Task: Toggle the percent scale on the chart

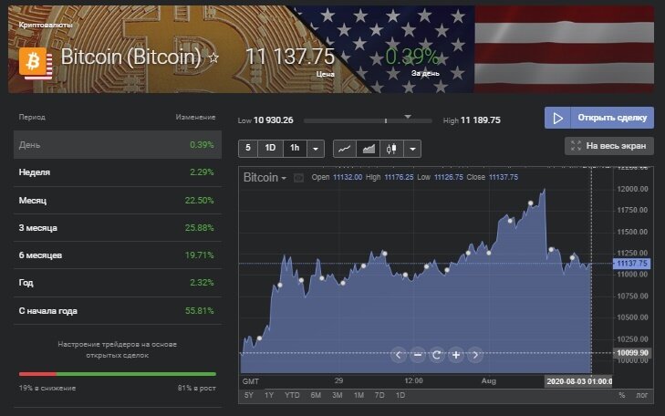Action: pyautogui.click(x=622, y=395)
